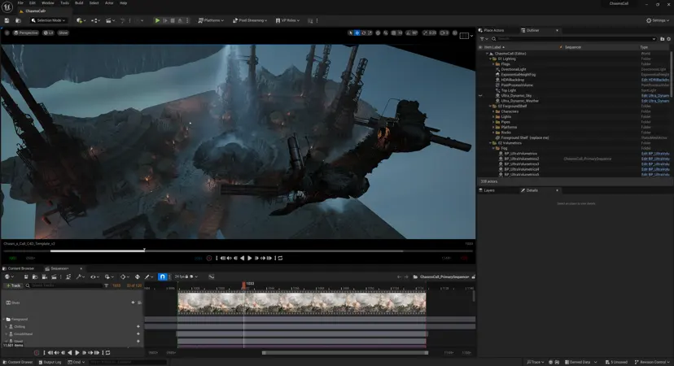674x366 pixels.
Task: Toggle the Sequencer bottom loop button
Action: 108,353
